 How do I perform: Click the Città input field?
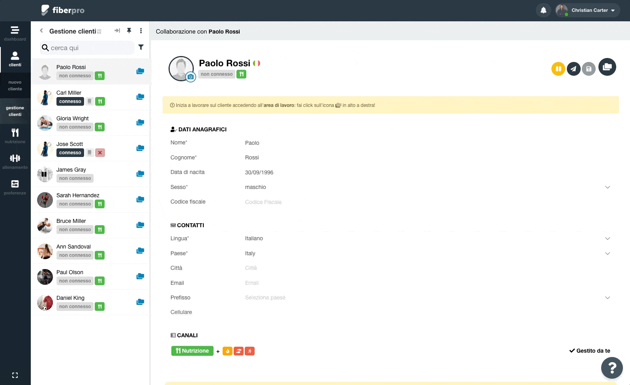427,268
